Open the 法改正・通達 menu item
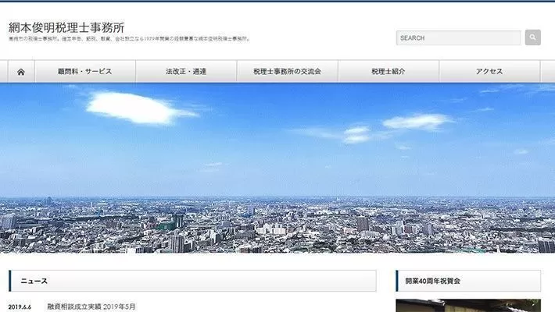 coord(186,72)
